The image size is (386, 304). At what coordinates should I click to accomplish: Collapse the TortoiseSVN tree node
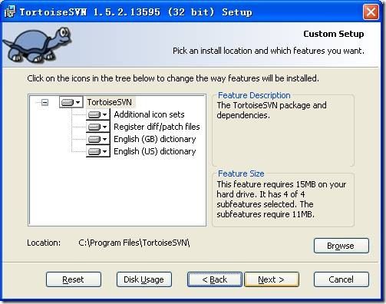[45, 102]
